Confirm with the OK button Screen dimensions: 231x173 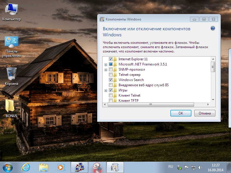click(181, 113)
